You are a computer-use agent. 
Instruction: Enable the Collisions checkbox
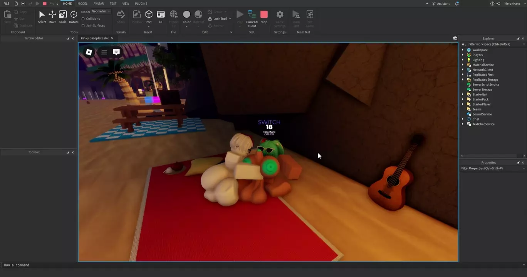83,18
